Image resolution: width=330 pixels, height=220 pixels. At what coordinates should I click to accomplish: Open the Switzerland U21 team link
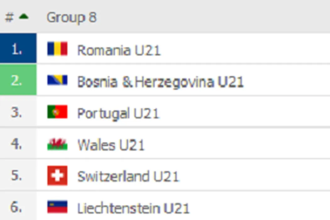click(128, 176)
